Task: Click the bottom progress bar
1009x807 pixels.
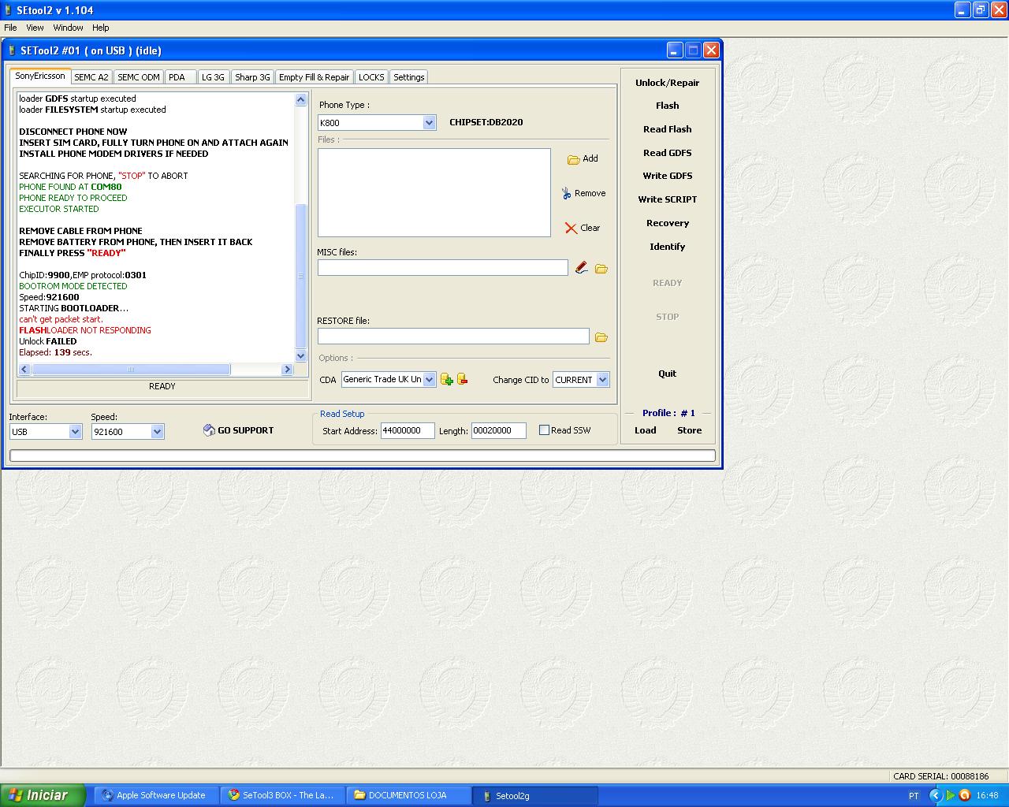Action: (x=363, y=456)
